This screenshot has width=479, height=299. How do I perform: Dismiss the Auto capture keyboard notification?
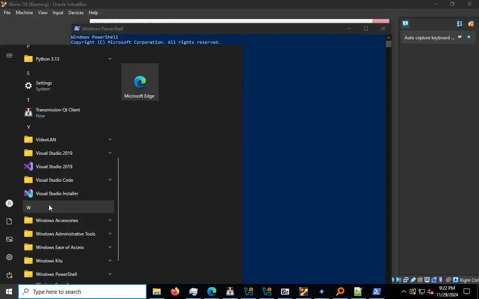tap(469, 37)
